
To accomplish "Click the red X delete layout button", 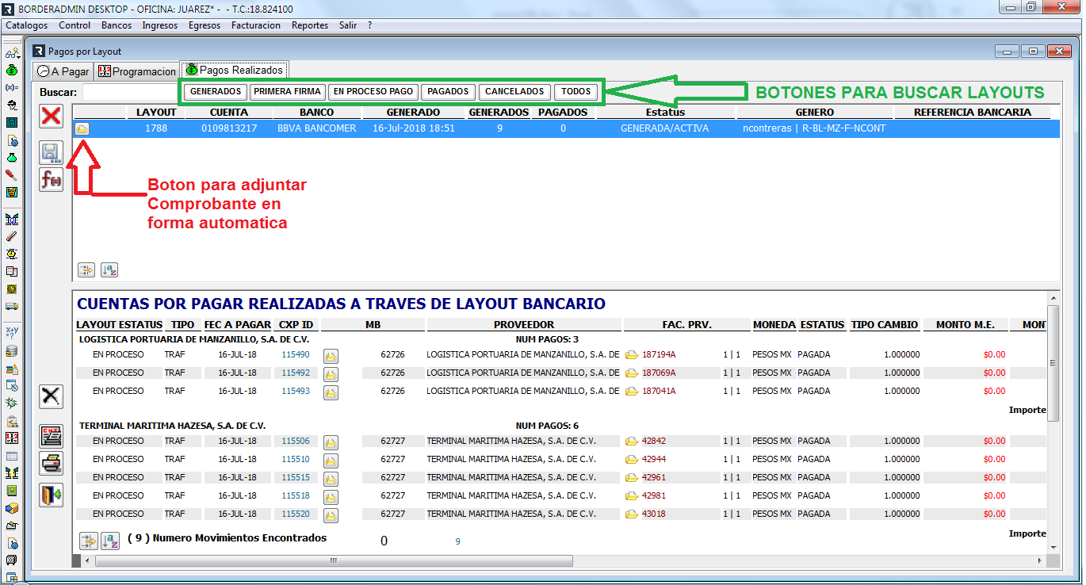I will (52, 117).
